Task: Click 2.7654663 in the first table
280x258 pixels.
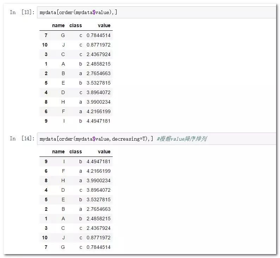Action: coord(99,73)
